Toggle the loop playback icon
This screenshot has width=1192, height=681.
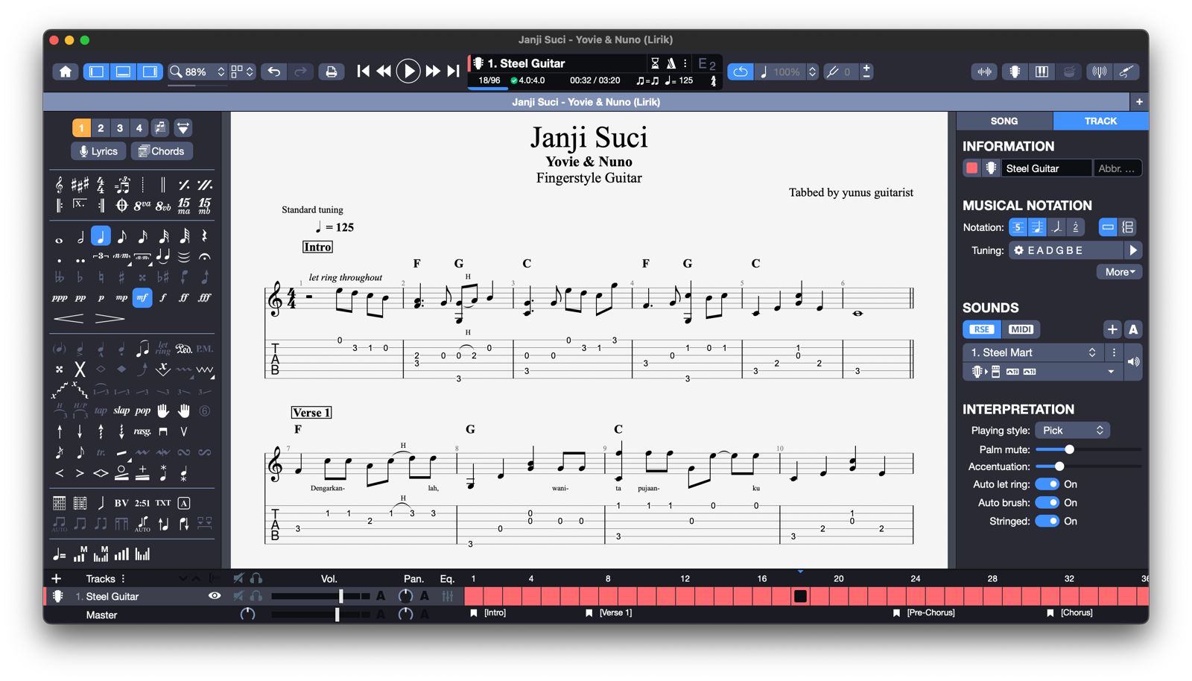point(740,72)
